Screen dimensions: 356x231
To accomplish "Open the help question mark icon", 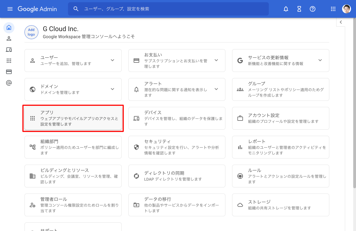I will [313, 9].
